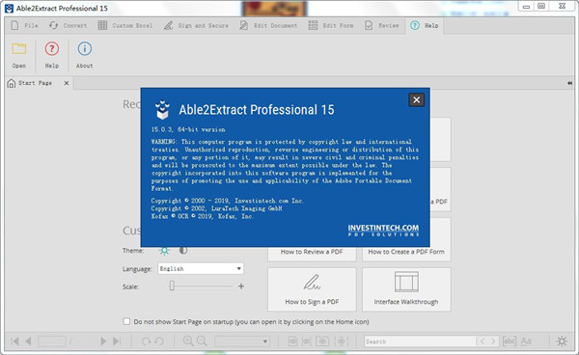Click the red Help question mark icon
Image resolution: width=579 pixels, height=355 pixels.
point(52,49)
